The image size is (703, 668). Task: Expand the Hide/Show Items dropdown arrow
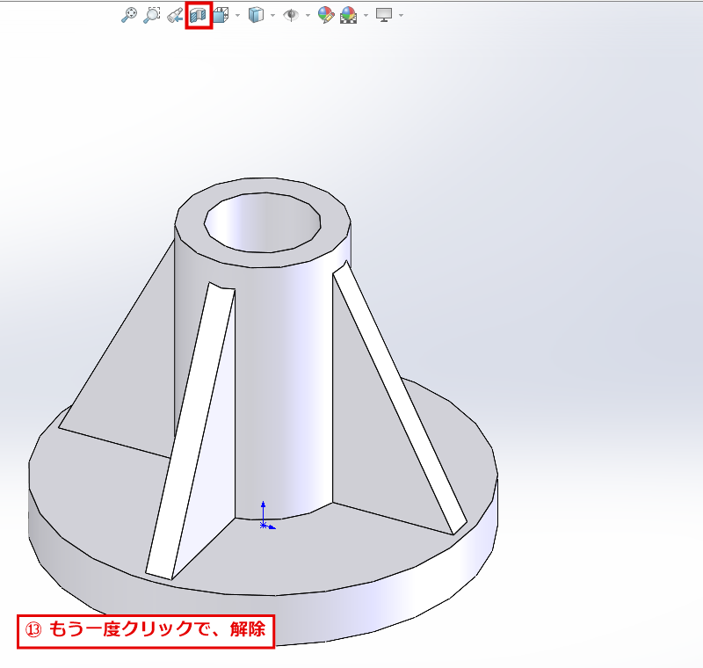click(308, 16)
